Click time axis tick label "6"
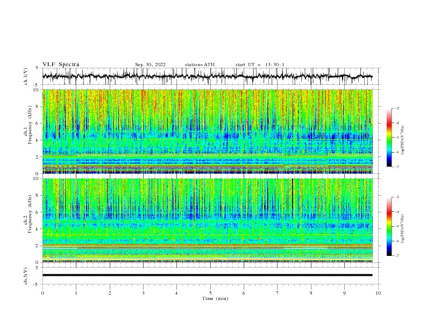The image size is (426, 329). (244, 293)
